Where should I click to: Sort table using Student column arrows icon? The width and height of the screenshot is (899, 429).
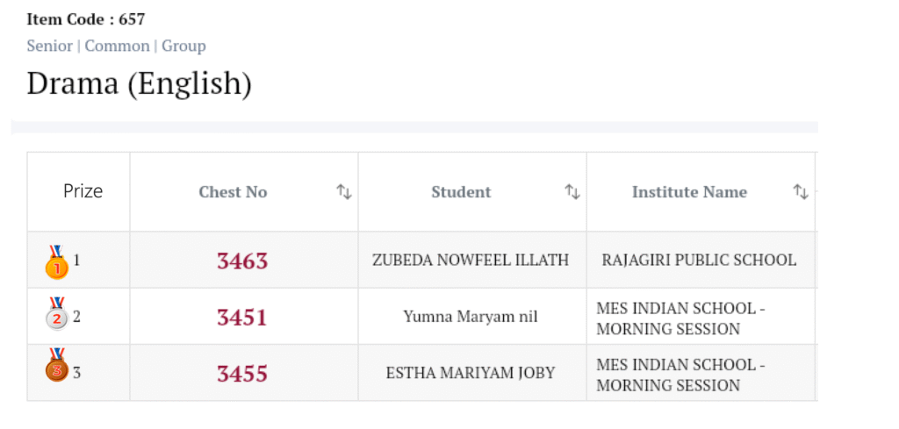(x=572, y=191)
